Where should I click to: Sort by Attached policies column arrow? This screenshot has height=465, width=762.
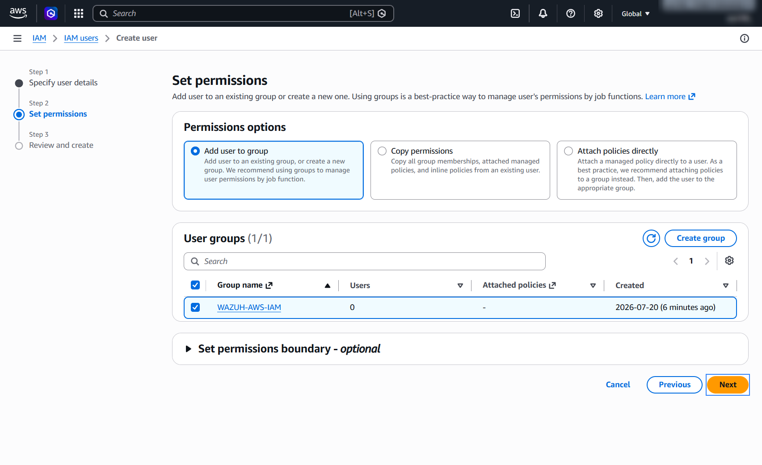[x=593, y=285]
